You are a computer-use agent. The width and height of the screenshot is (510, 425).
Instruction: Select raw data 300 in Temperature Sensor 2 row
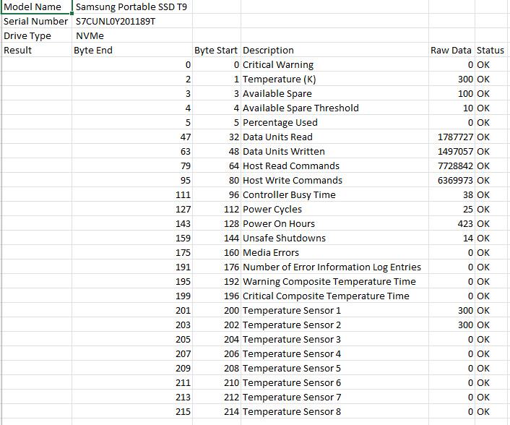[x=451, y=325]
